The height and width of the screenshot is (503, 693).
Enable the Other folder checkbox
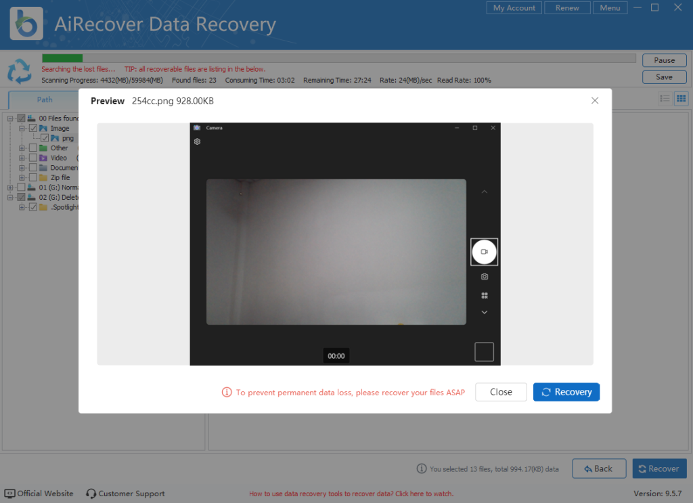[32, 148]
